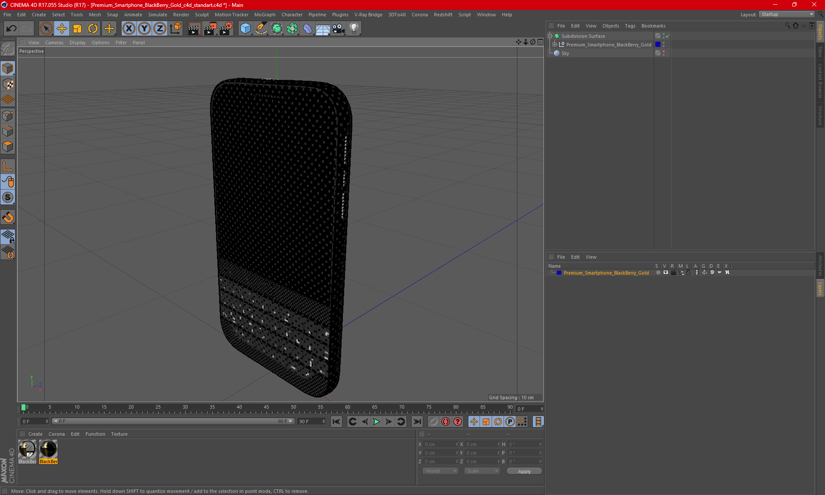
Task: Open the Simulate menu
Action: coord(157,15)
